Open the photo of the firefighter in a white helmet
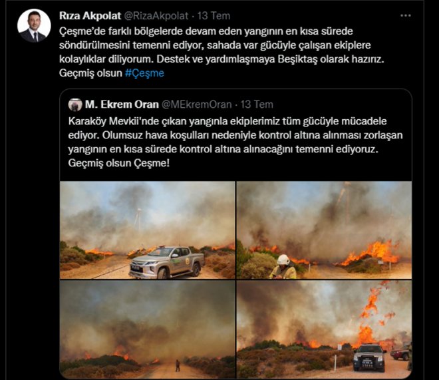 tap(324, 230)
